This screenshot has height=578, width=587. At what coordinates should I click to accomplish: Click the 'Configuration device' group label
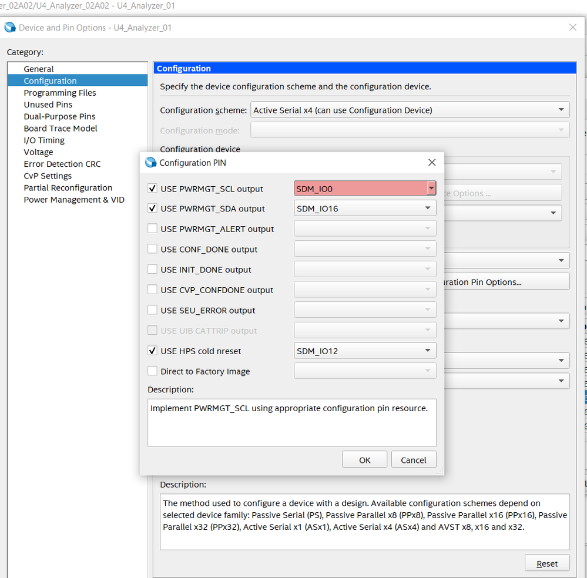coord(200,149)
